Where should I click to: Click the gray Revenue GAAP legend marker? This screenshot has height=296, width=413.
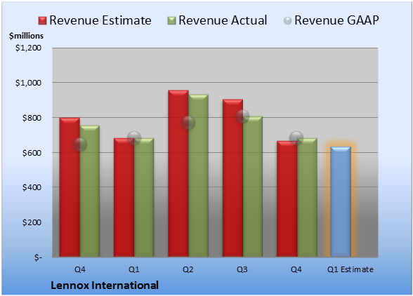click(288, 20)
